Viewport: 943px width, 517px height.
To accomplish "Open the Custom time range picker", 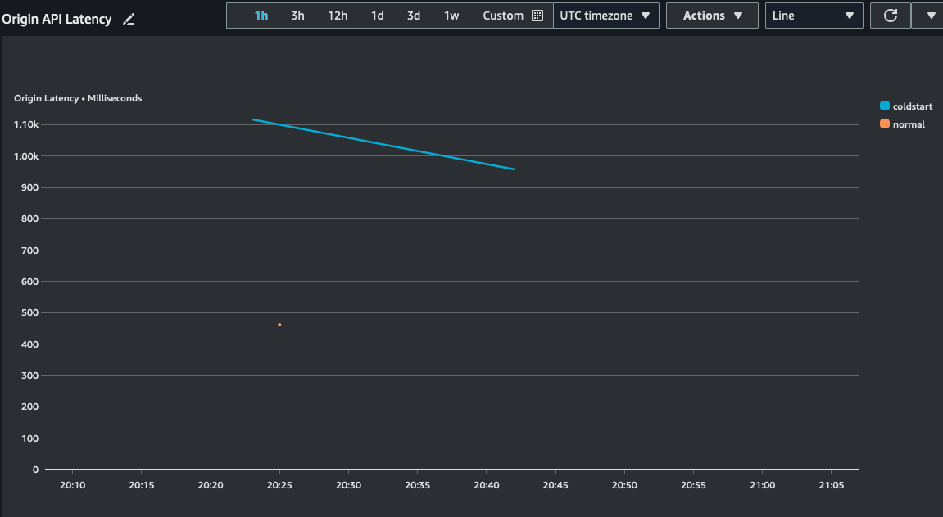I will [x=503, y=15].
